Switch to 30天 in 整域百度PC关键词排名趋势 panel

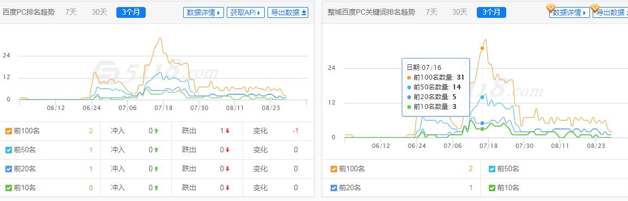tap(460, 12)
